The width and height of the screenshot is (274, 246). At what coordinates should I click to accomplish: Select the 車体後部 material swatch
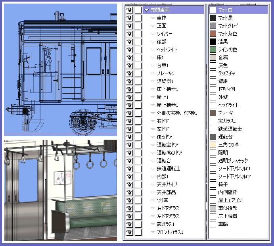[213, 208]
